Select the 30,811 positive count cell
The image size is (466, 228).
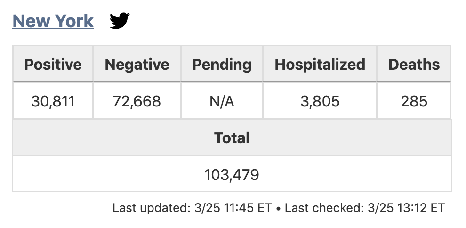pos(53,101)
